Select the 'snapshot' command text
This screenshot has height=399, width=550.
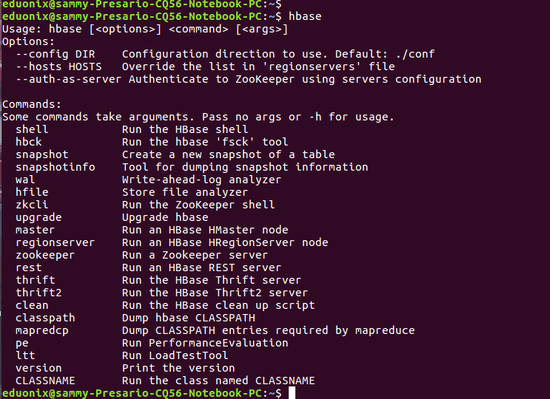(x=42, y=154)
